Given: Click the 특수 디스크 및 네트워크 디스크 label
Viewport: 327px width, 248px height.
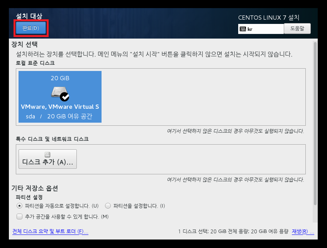Looking at the screenshot, I should 52,139.
